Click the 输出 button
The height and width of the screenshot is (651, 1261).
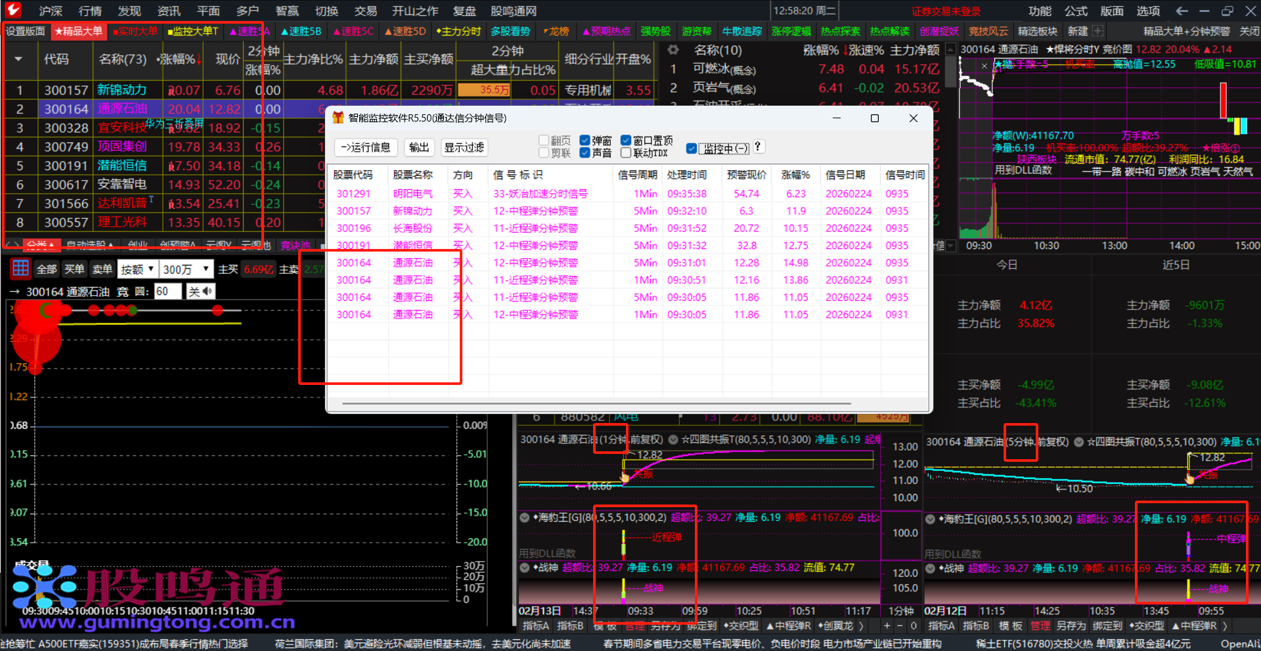[x=419, y=148]
